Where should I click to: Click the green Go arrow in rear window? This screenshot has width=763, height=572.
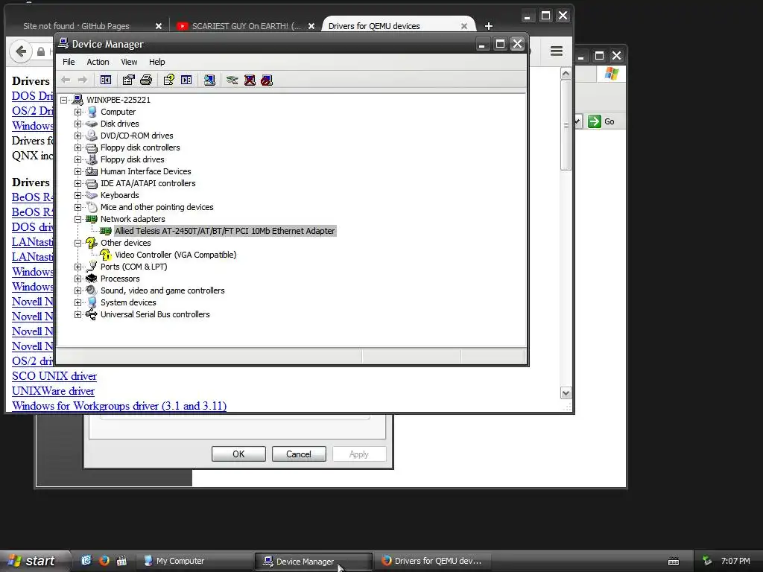(594, 121)
